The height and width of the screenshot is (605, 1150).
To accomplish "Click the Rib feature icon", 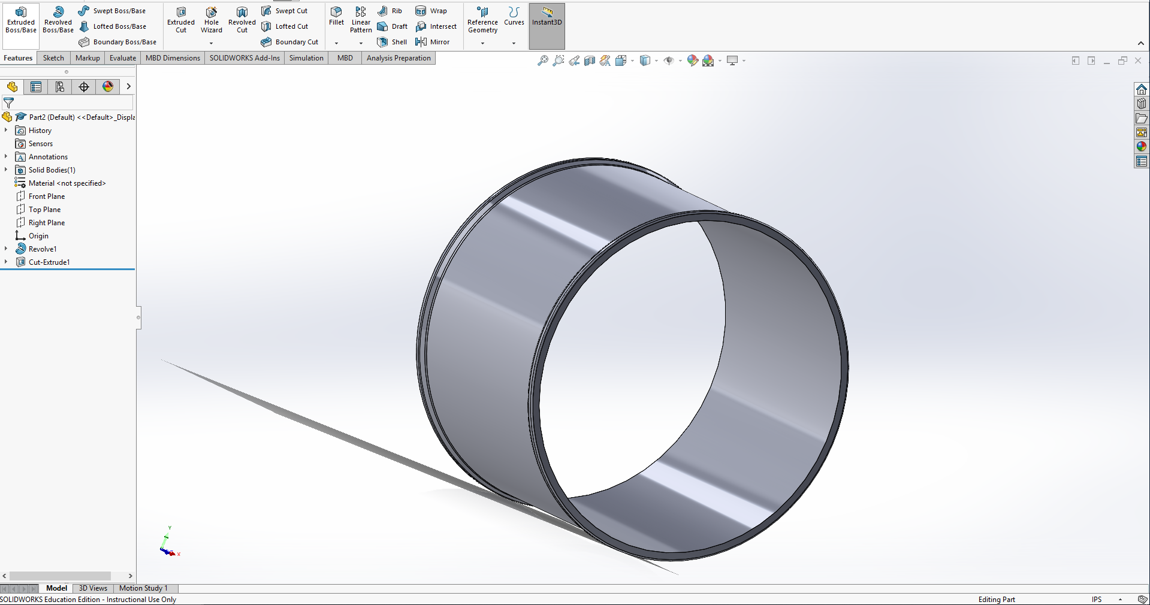I will [389, 10].
